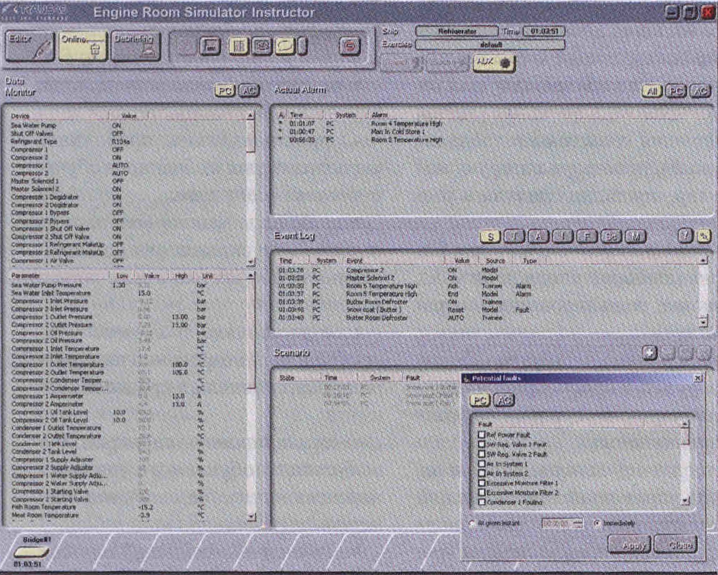
Task: Select the Immediately radio button
Action: pyautogui.click(x=597, y=523)
